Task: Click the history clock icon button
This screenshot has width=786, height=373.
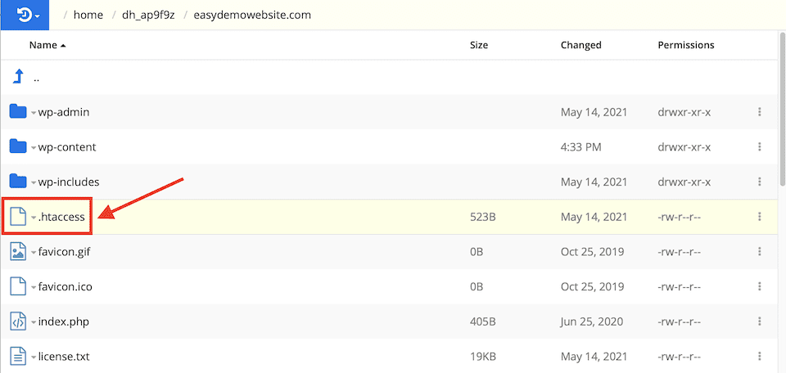Action: pos(25,15)
